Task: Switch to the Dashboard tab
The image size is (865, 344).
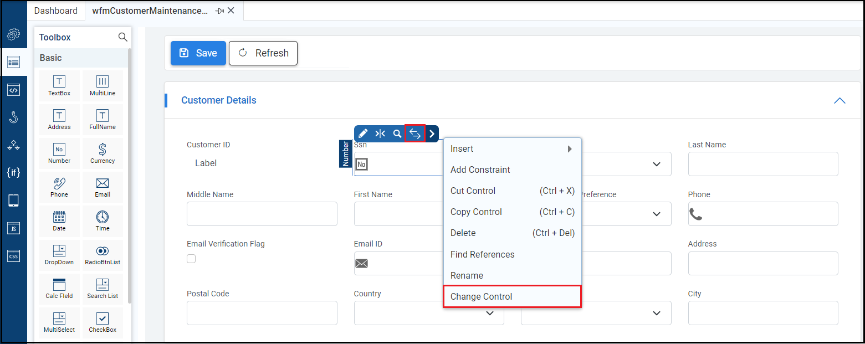Action: coord(56,11)
